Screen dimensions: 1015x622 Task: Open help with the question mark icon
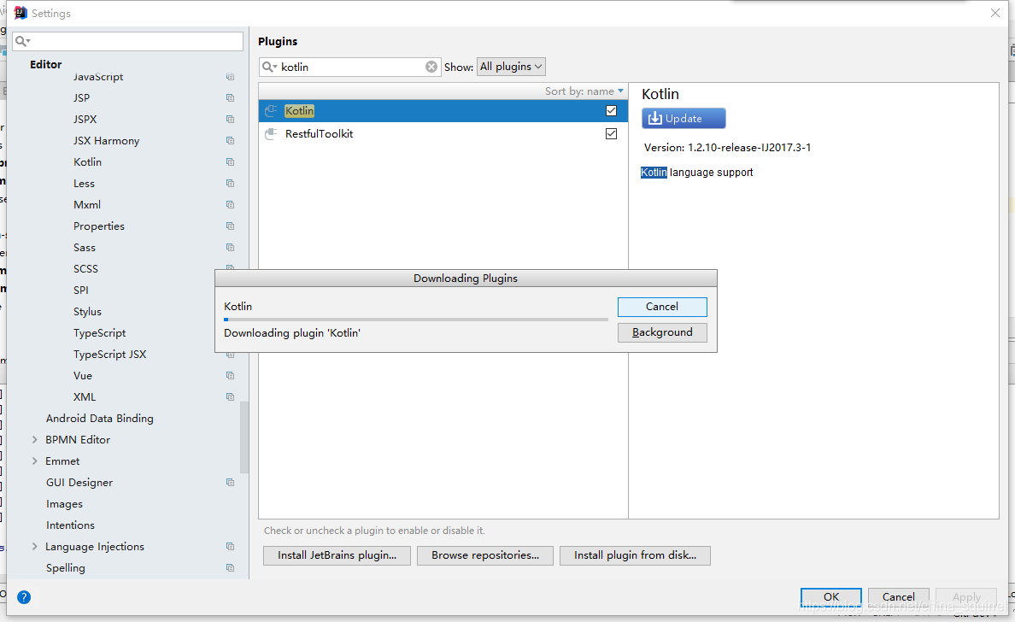pos(24,596)
